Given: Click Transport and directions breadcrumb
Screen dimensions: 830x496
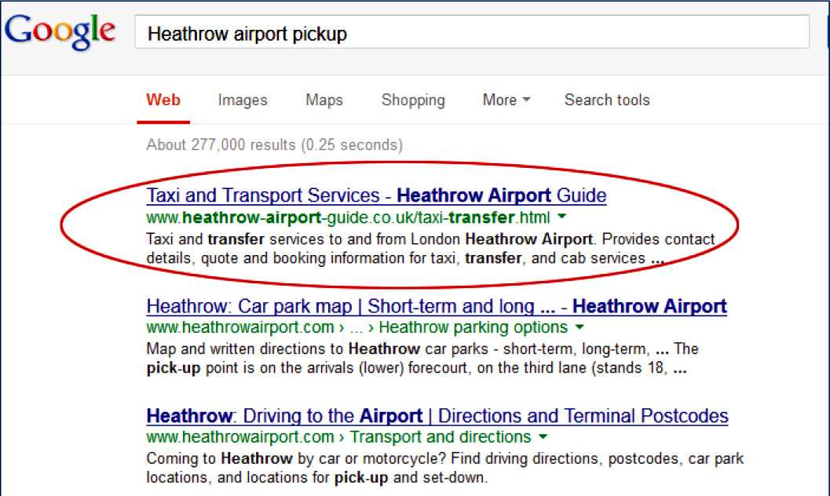Looking at the screenshot, I should [x=441, y=437].
